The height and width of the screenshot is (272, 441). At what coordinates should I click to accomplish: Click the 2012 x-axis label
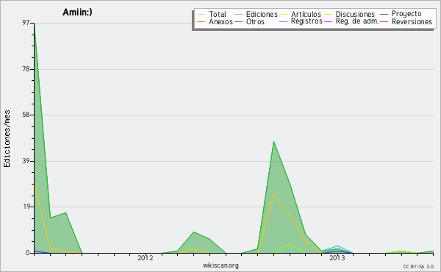click(x=145, y=258)
